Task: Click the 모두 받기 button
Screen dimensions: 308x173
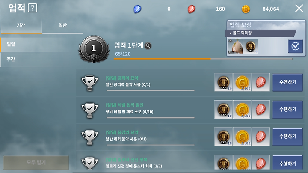Action: click(x=36, y=162)
